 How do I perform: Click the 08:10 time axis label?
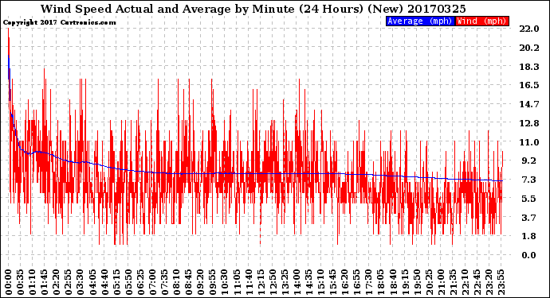tap(176, 282)
